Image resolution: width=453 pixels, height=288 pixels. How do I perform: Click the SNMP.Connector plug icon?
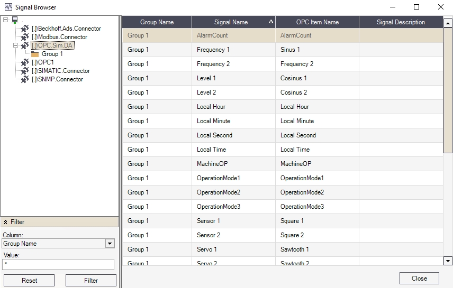[25, 79]
